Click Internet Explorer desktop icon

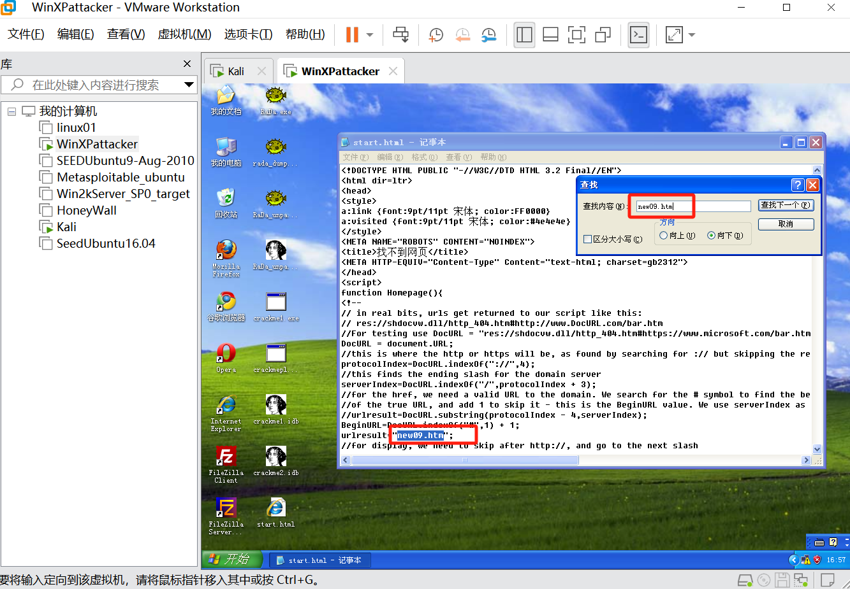click(x=226, y=413)
